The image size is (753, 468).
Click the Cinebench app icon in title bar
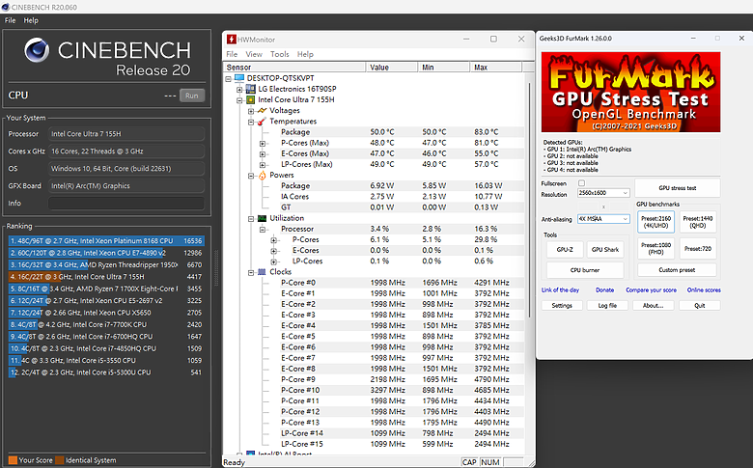[x=5, y=7]
